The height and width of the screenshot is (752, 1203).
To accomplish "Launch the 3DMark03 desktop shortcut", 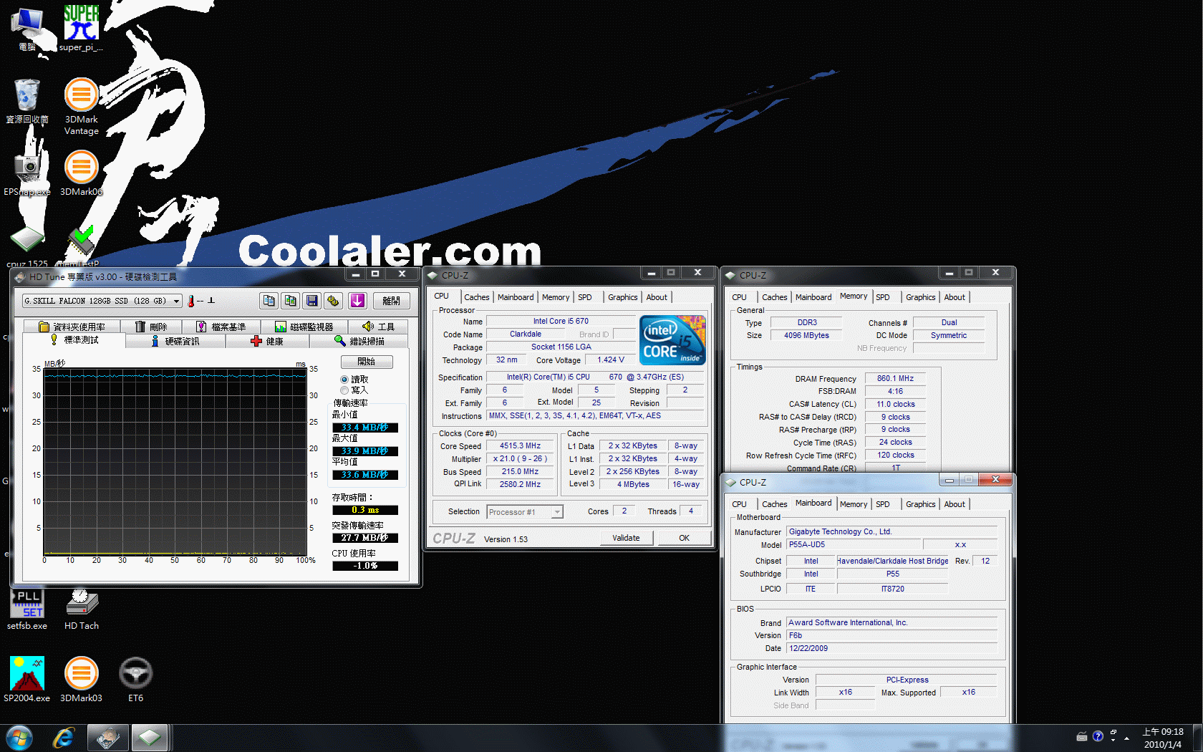I will [81, 679].
